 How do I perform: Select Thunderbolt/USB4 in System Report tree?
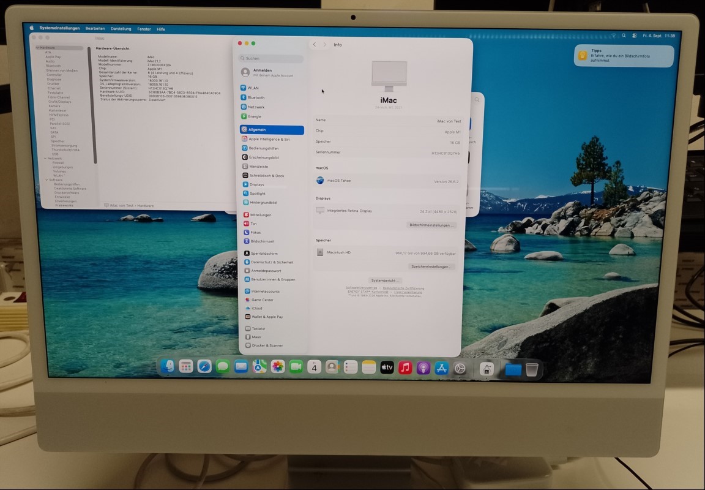(x=65, y=150)
